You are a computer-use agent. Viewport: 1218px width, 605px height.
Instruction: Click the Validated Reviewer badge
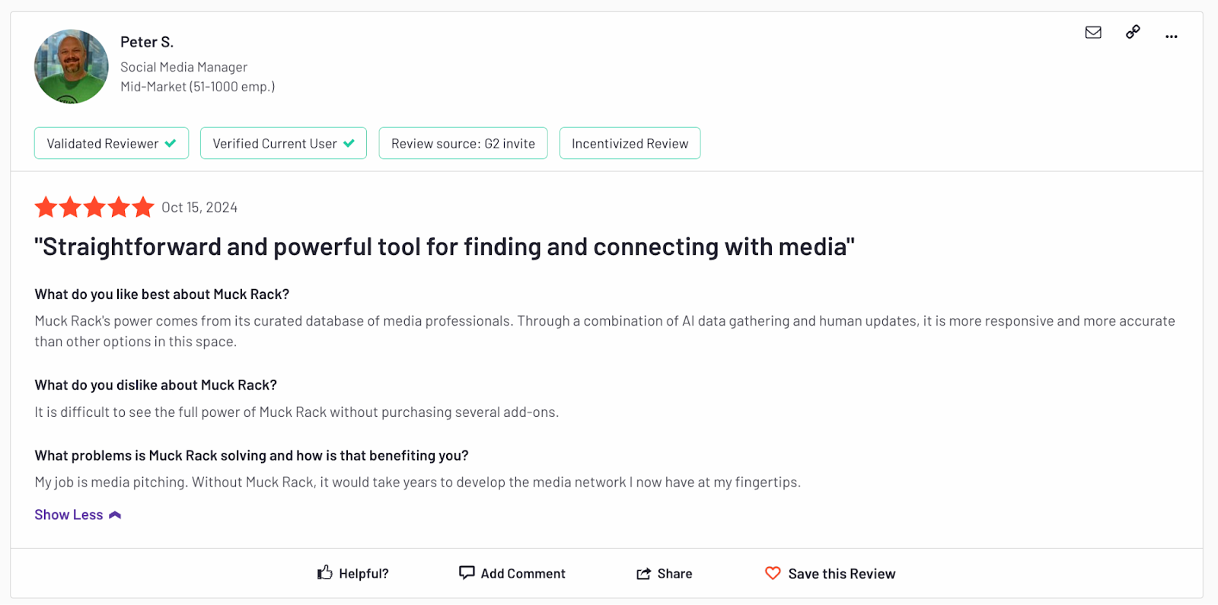coord(111,143)
